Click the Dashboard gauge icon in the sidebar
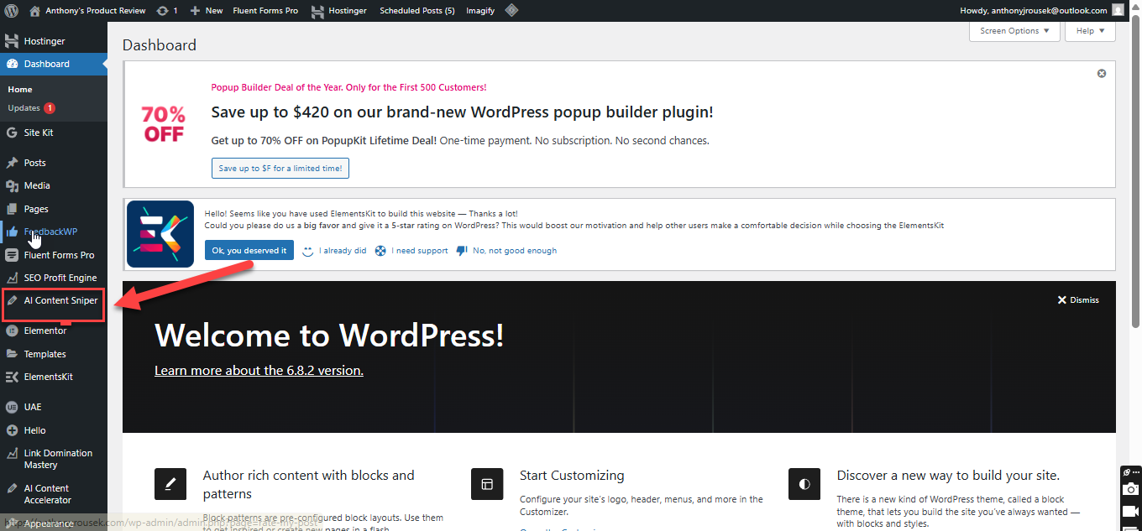 pos(12,64)
